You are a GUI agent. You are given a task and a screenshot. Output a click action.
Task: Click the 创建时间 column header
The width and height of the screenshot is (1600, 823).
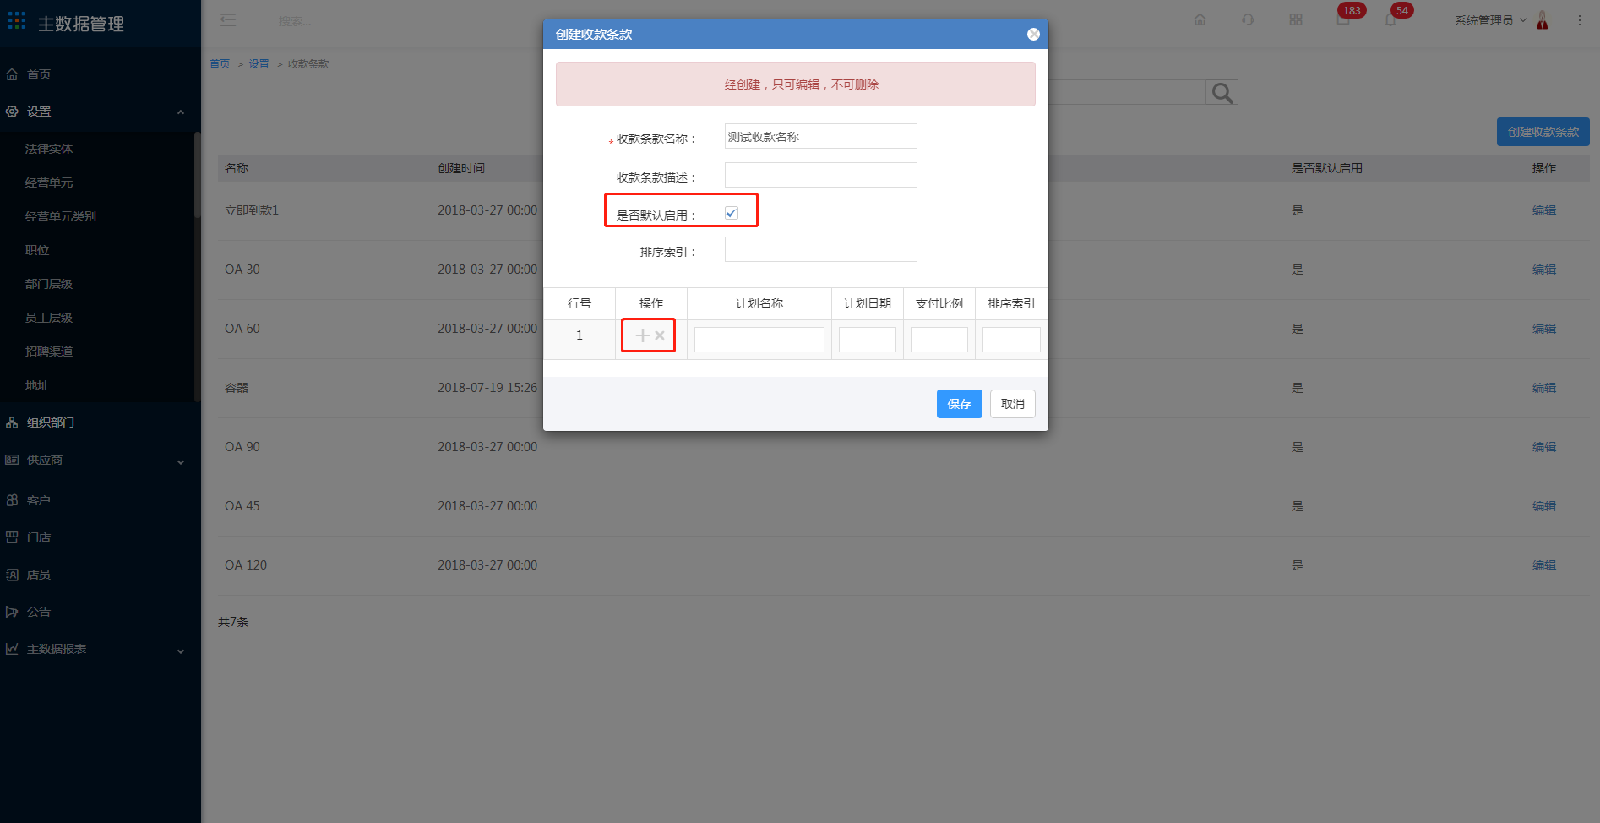461,168
